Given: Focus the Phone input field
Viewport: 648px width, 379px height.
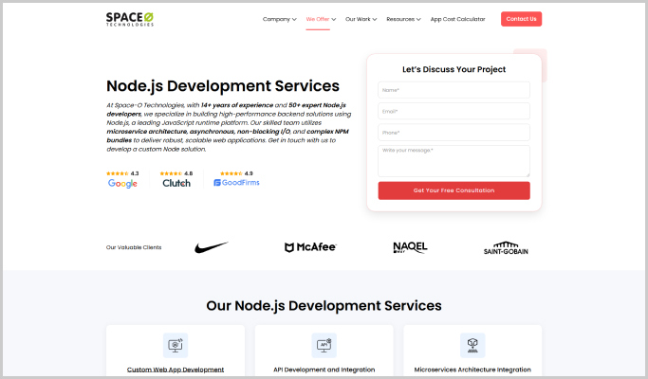Looking at the screenshot, I should tap(454, 133).
